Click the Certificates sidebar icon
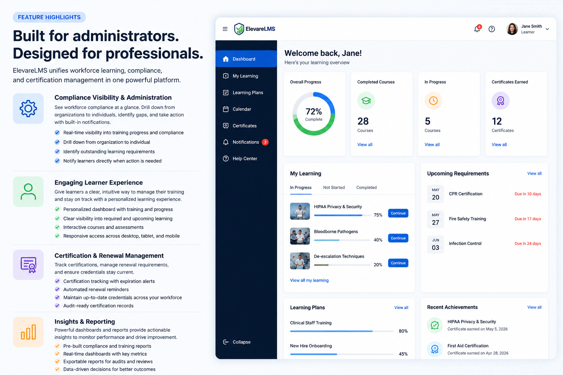 226,126
